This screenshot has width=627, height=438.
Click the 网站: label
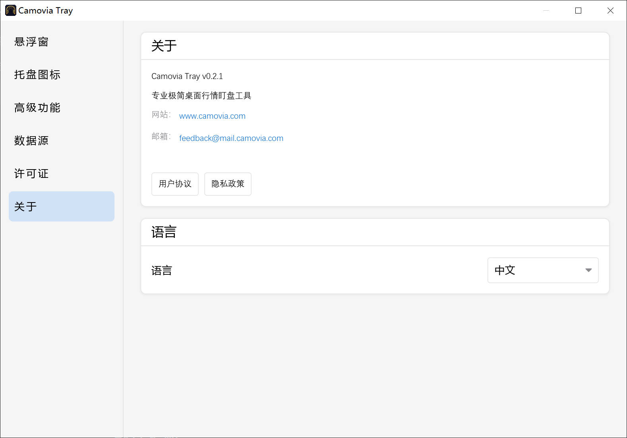pyautogui.click(x=161, y=115)
